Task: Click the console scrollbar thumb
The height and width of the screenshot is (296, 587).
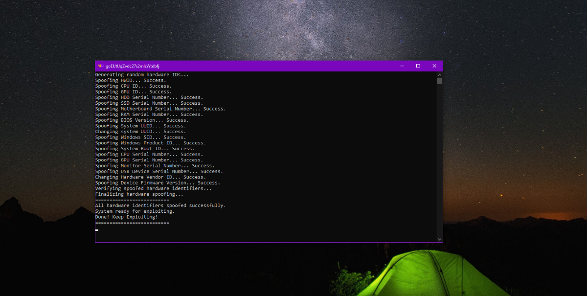Action: (439, 81)
